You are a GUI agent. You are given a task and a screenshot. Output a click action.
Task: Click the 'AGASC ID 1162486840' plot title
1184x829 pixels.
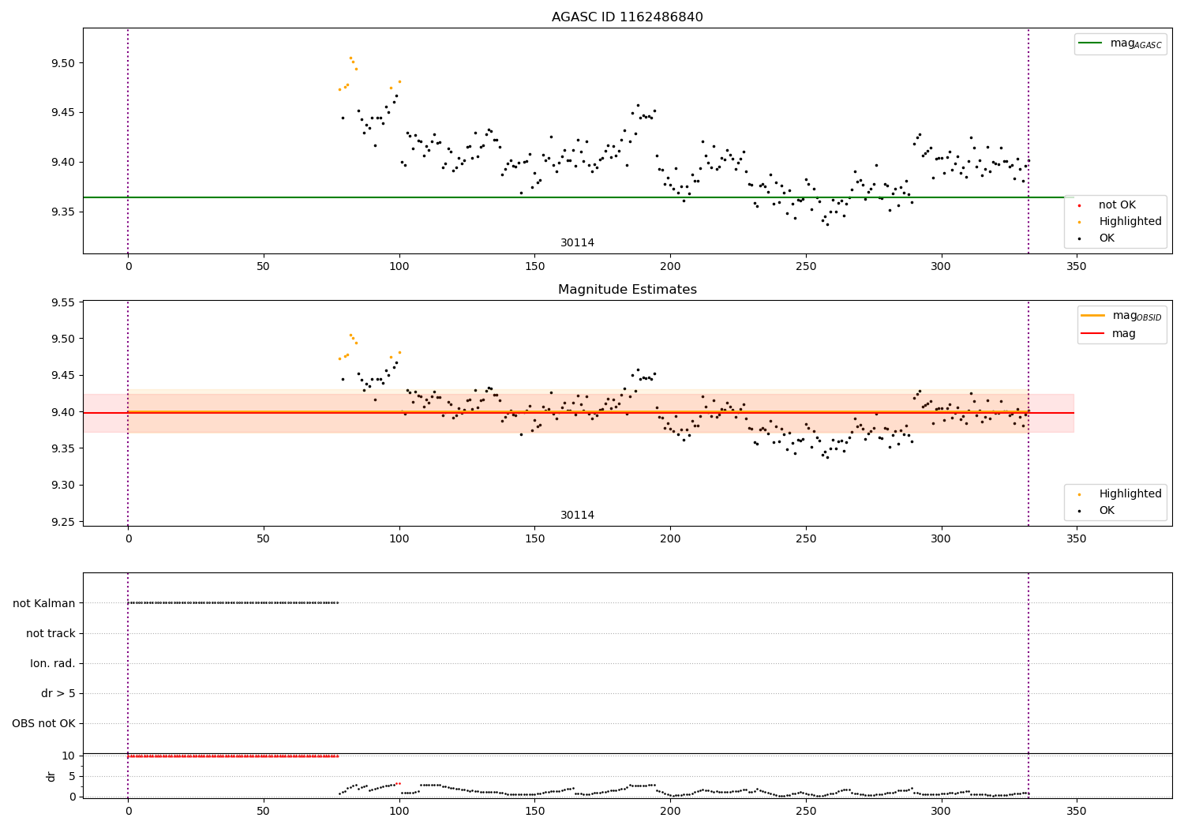[x=627, y=17]
